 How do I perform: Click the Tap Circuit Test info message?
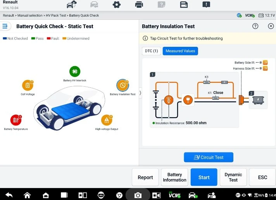click(186, 38)
